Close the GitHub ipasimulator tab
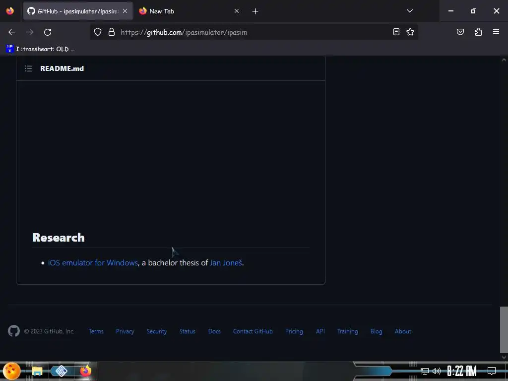The height and width of the screenshot is (381, 508). [x=125, y=11]
